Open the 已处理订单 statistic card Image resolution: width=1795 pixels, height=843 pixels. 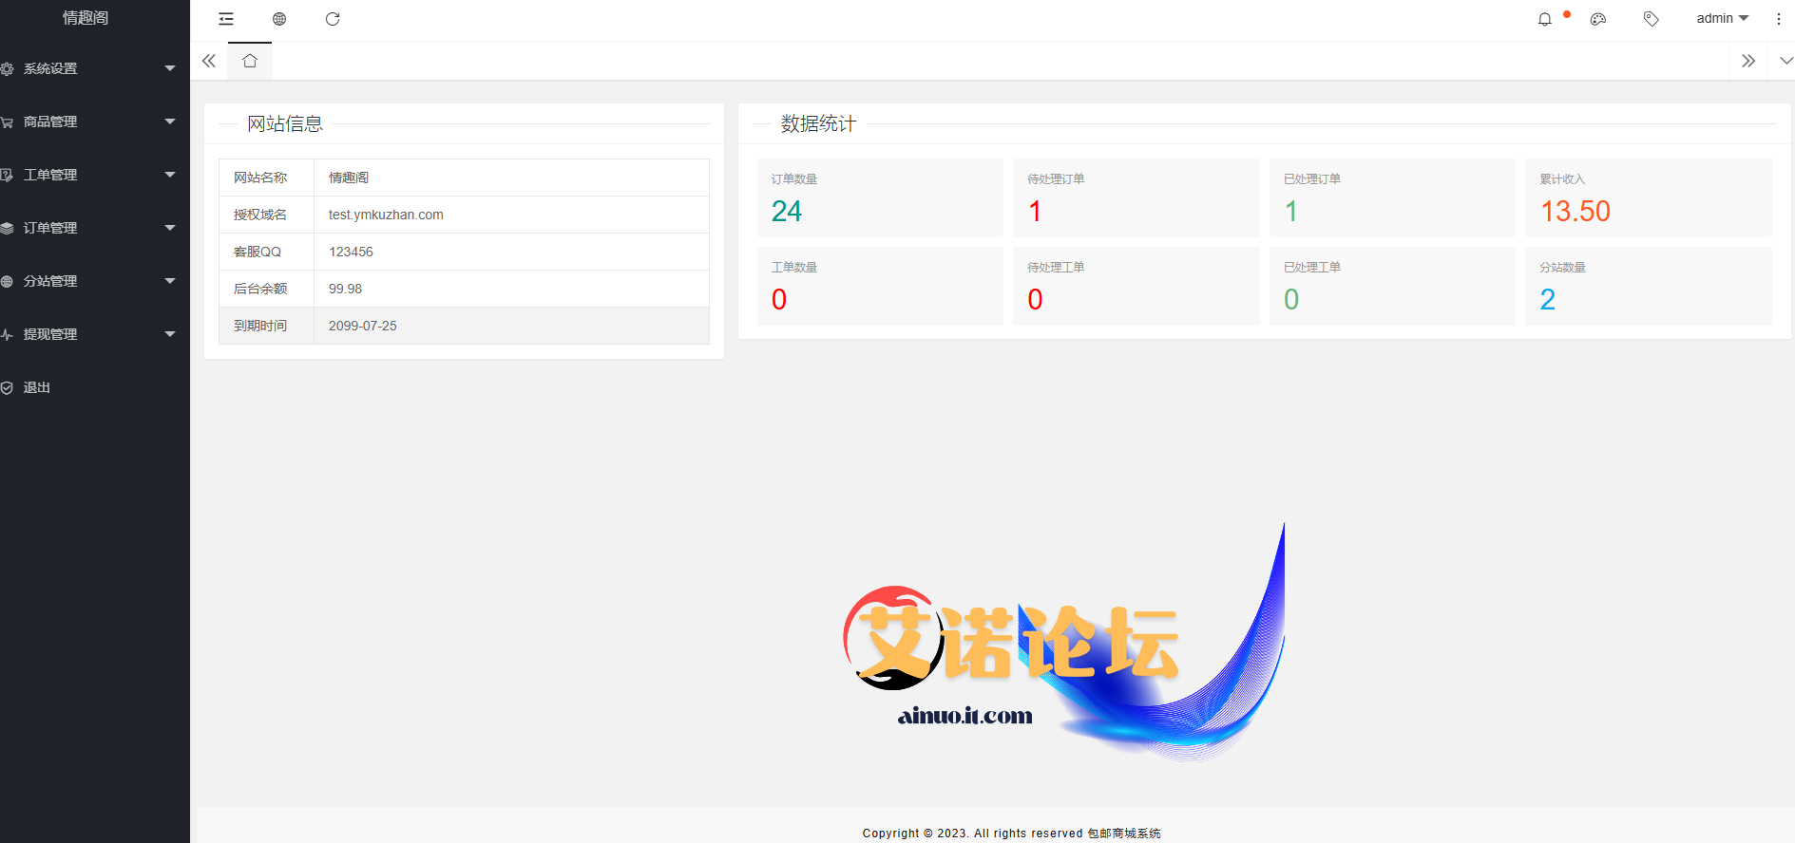tap(1392, 197)
